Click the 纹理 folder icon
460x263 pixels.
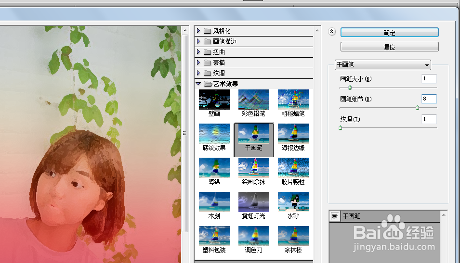coord(208,73)
